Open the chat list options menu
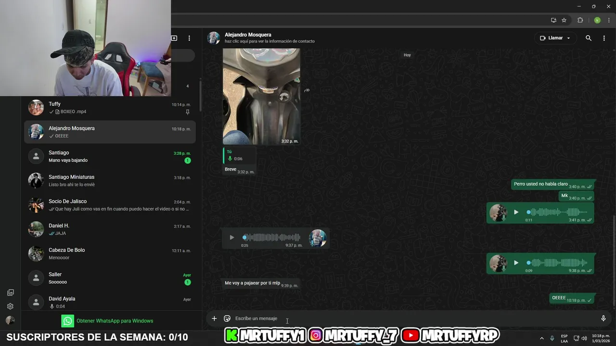 pos(189,38)
